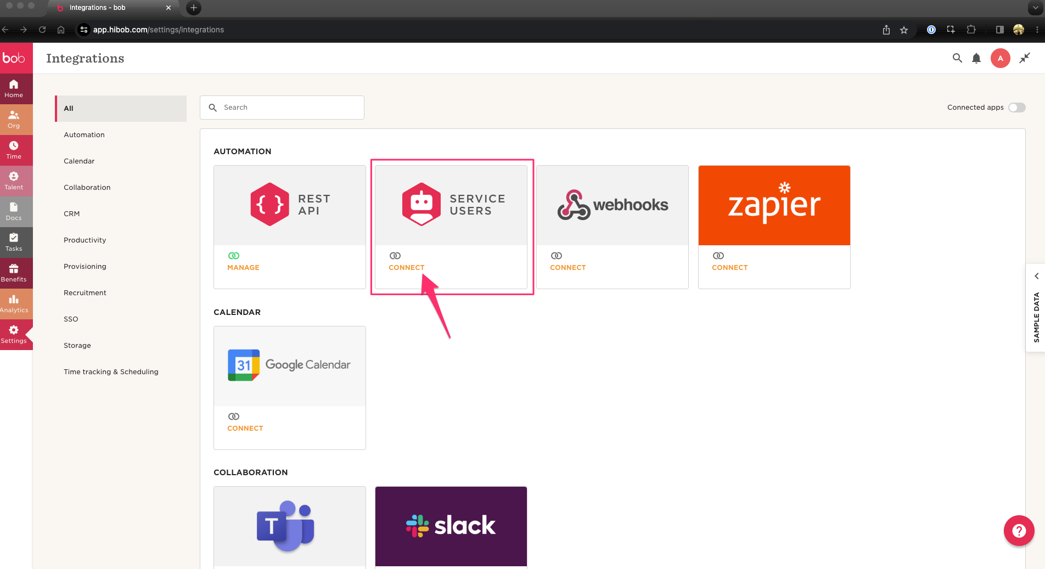Click Connect under Zapier card
This screenshot has width=1045, height=569.
tap(729, 268)
